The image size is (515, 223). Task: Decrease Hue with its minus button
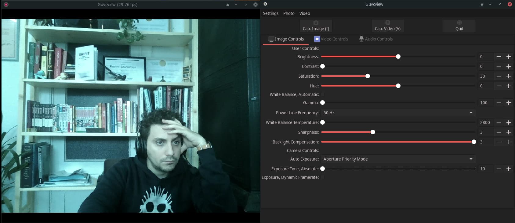tap(499, 86)
